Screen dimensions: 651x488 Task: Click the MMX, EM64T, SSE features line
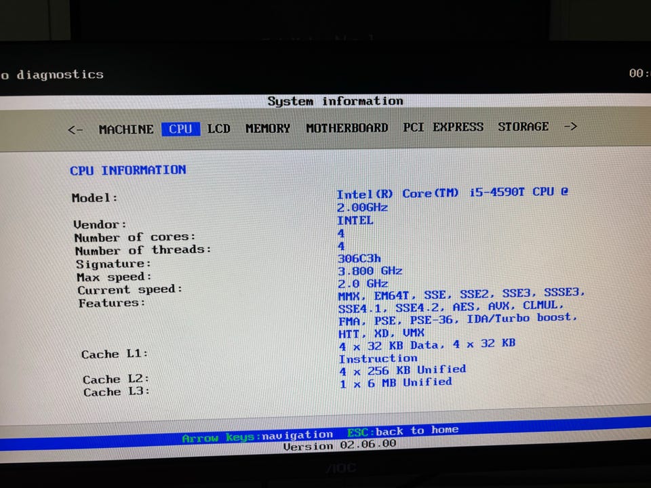(x=462, y=294)
